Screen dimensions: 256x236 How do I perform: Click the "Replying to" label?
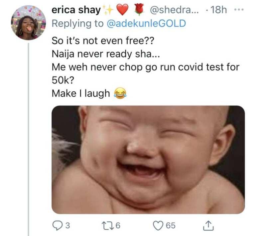tap(78, 24)
